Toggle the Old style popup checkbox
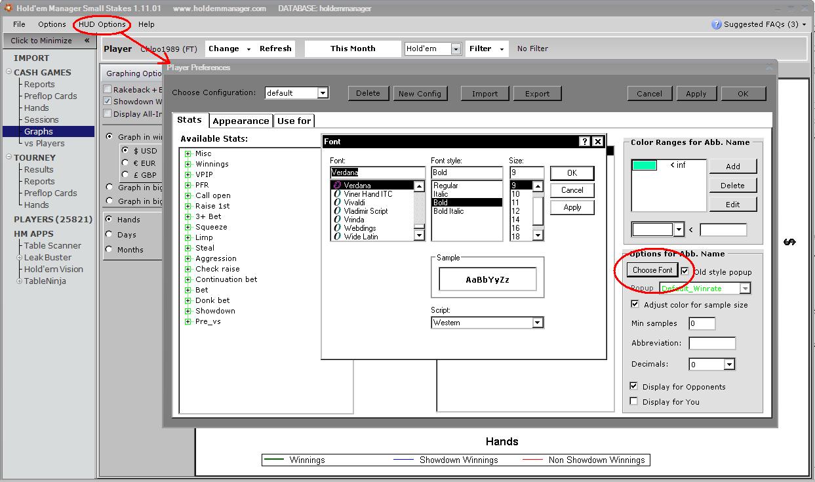The width and height of the screenshot is (815, 482). pos(685,271)
